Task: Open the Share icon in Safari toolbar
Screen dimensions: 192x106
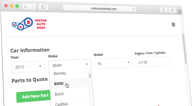Action: tap(163, 10)
